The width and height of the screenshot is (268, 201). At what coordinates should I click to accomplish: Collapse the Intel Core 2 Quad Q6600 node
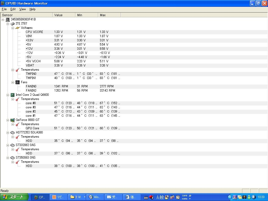tap(8, 95)
